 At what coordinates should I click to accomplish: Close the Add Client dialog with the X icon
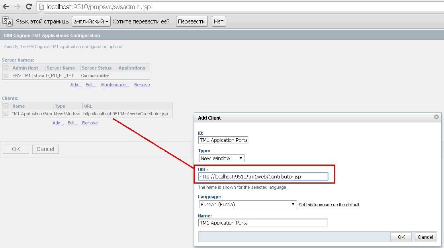point(436,117)
